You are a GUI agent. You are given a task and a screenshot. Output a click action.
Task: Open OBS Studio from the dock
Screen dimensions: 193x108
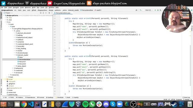coord(133,104)
